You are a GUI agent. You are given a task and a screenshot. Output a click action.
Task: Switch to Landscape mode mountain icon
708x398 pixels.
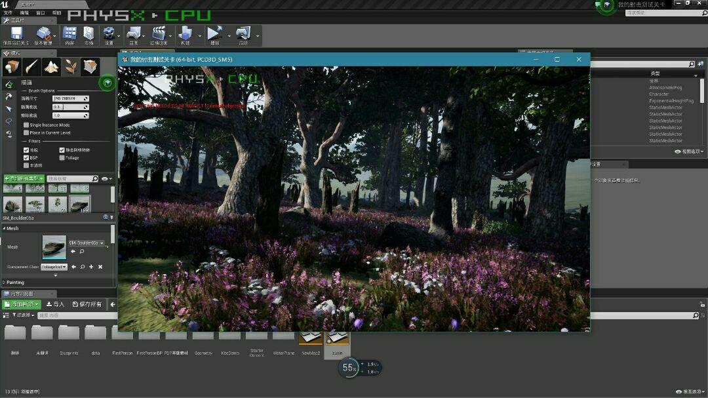[x=51, y=67]
